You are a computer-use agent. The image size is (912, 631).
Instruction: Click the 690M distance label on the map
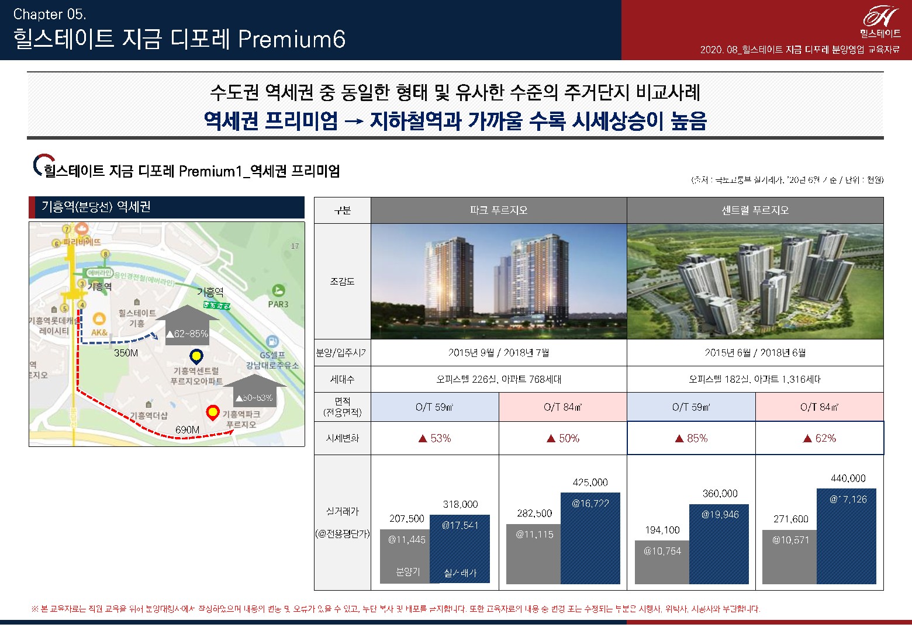tap(187, 429)
